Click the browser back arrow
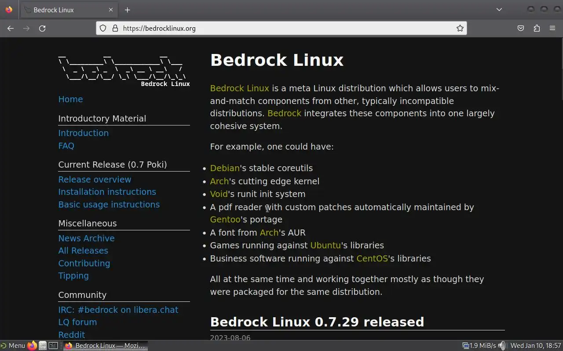Viewport: 563px width, 351px height. coord(11,28)
